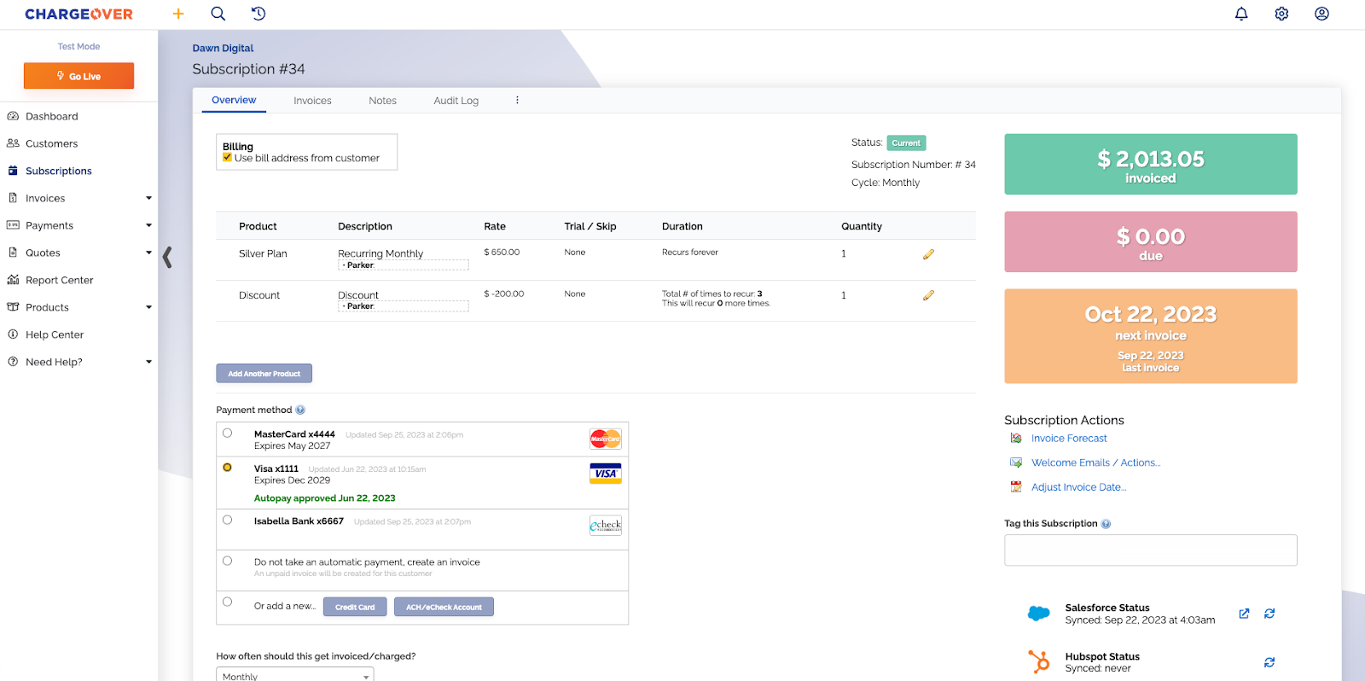This screenshot has height=681, width=1365.
Task: Click the Payment method help icon
Action: pyautogui.click(x=300, y=410)
